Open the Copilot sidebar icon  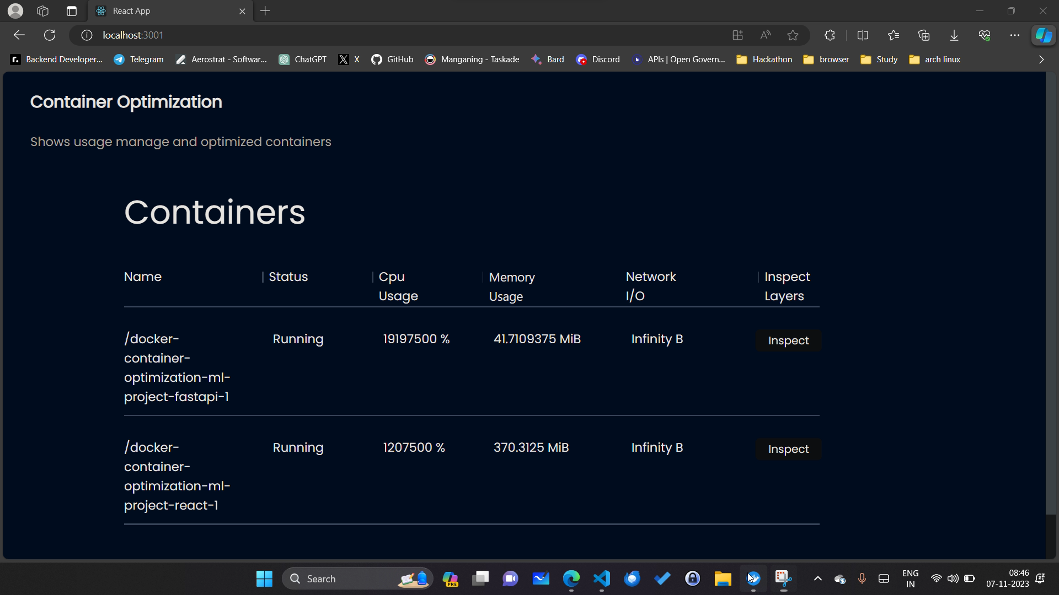point(1043,35)
